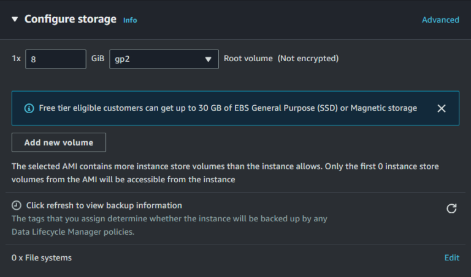Click the Configure storage heading
The width and height of the screenshot is (471, 277).
coord(71,19)
